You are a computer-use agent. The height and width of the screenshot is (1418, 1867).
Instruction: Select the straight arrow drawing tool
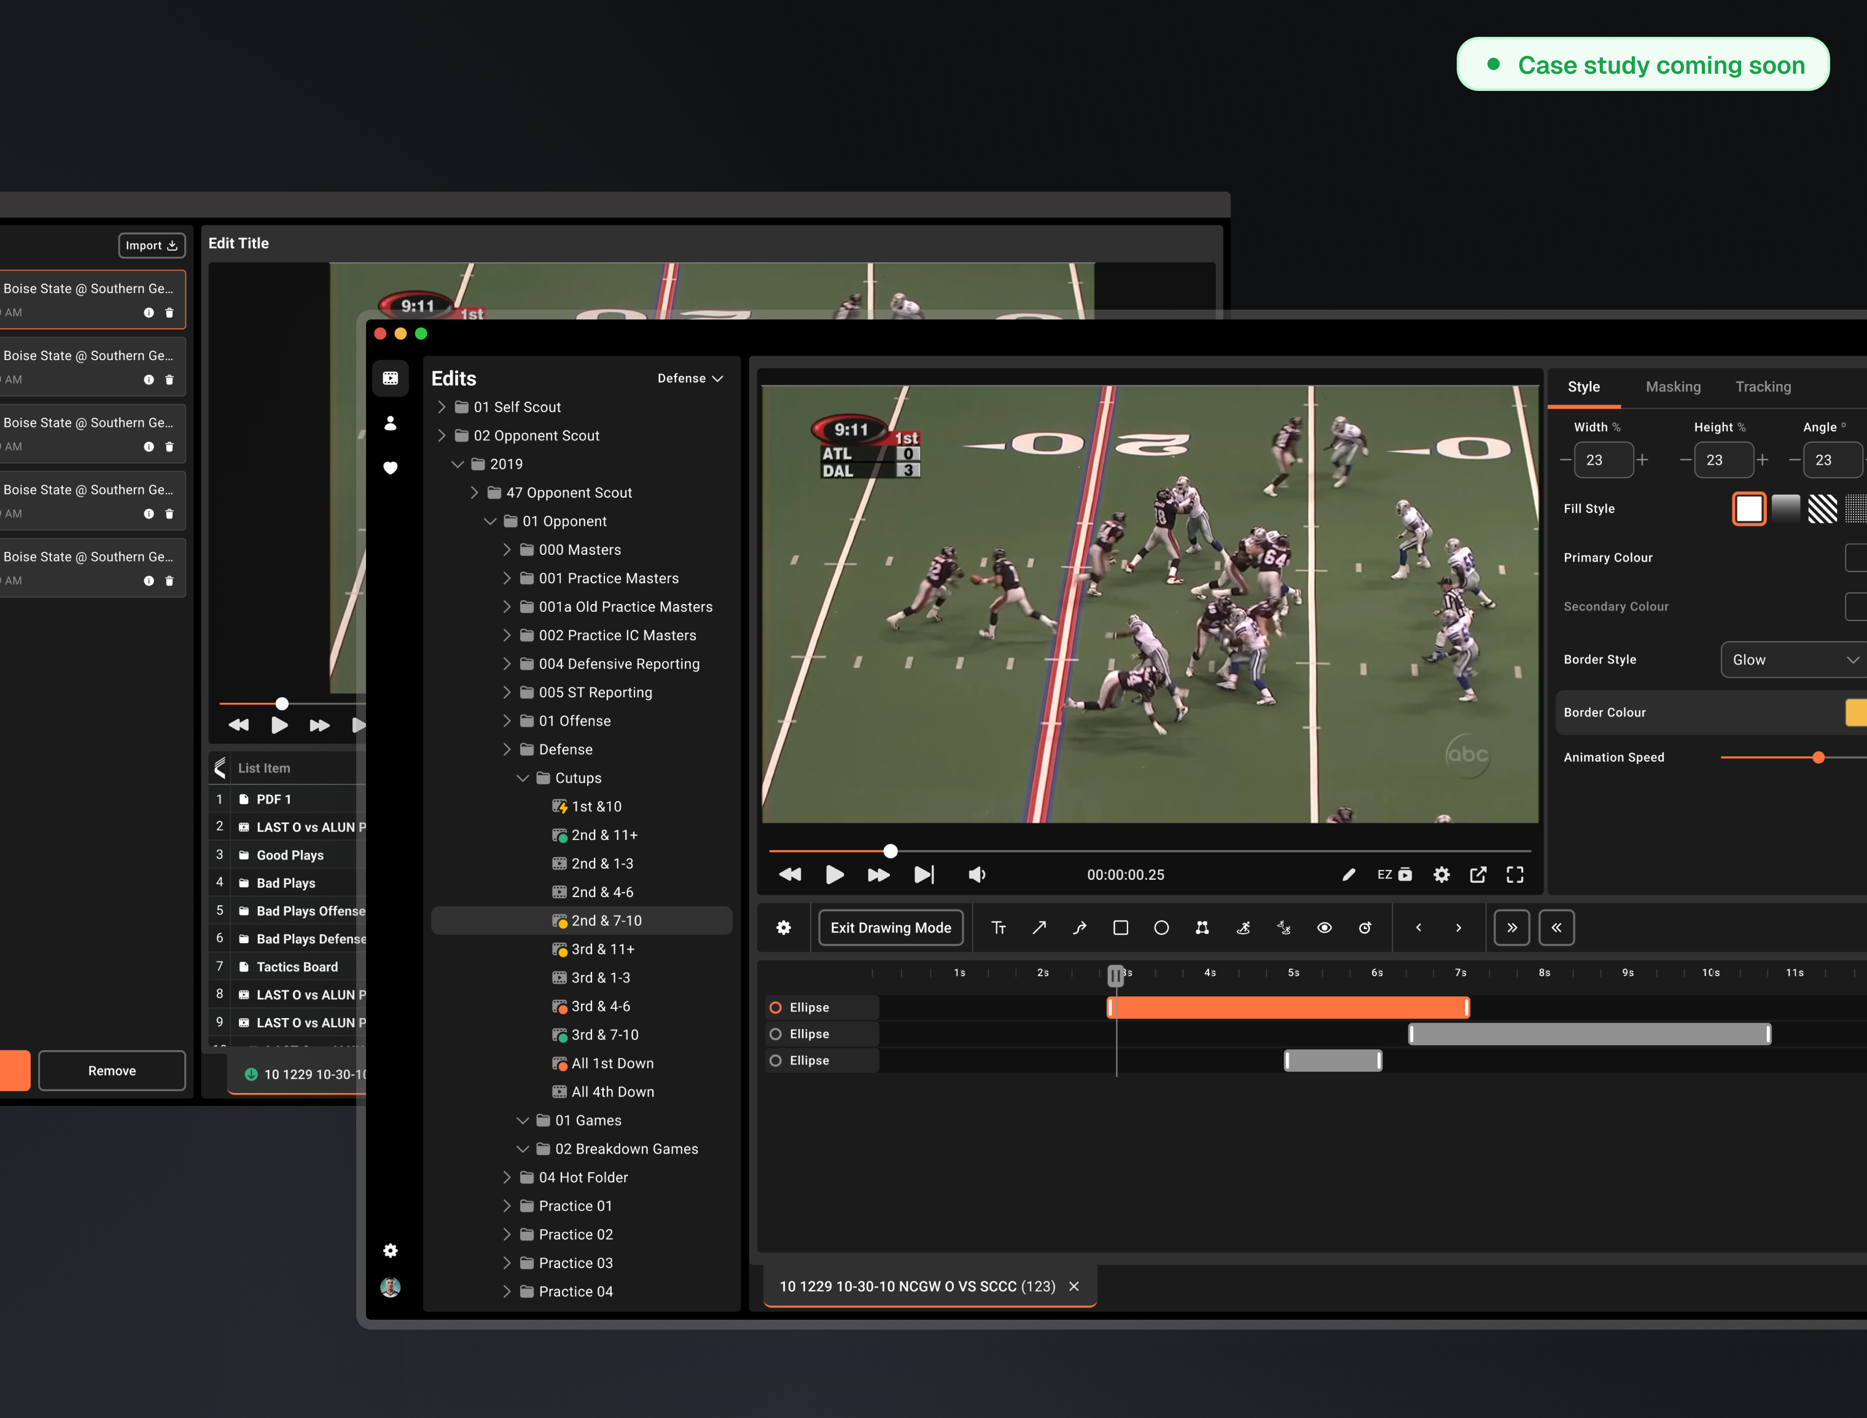coord(1039,927)
